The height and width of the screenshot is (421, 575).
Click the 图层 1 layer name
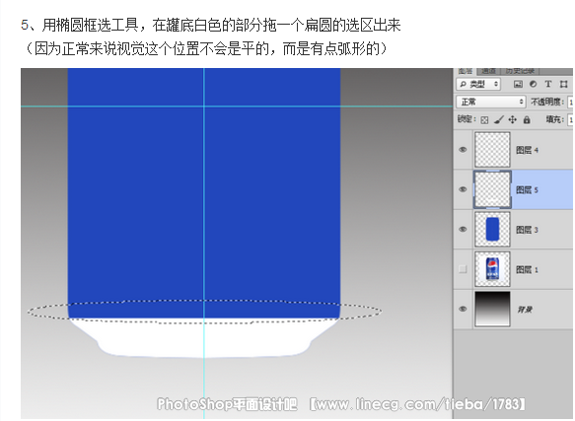point(527,270)
